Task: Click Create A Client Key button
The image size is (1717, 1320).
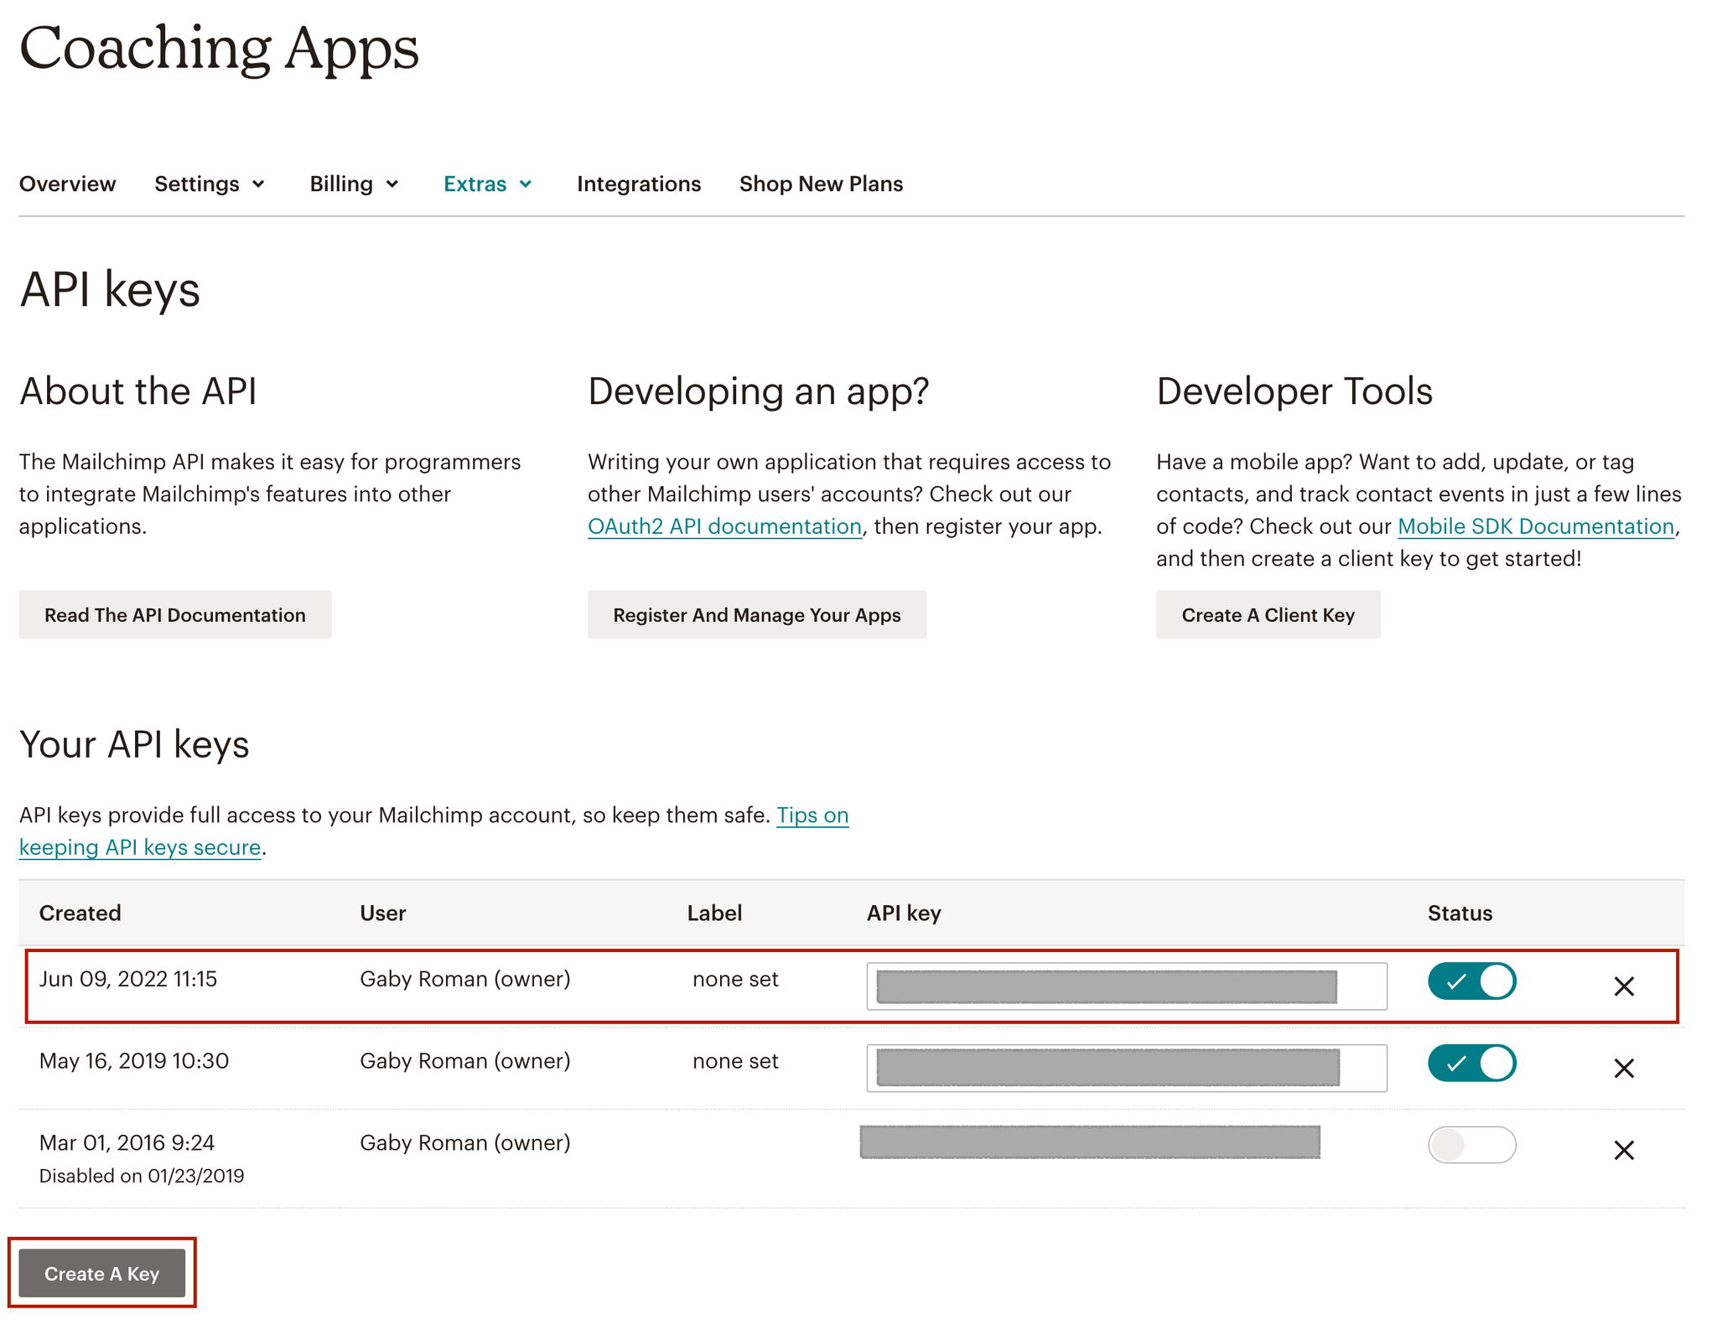Action: (x=1268, y=614)
